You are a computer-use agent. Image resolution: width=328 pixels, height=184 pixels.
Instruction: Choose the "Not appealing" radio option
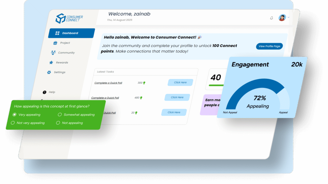58,123
